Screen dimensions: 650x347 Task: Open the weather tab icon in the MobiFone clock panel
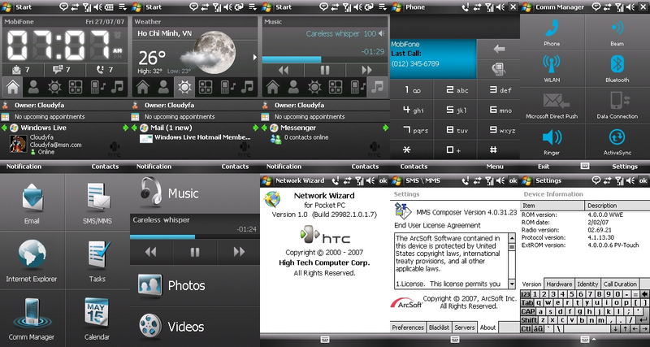(54, 87)
